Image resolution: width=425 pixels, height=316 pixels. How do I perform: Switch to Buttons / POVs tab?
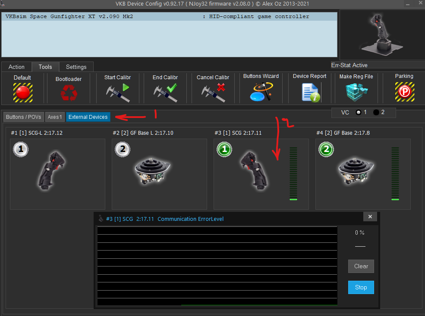click(24, 117)
